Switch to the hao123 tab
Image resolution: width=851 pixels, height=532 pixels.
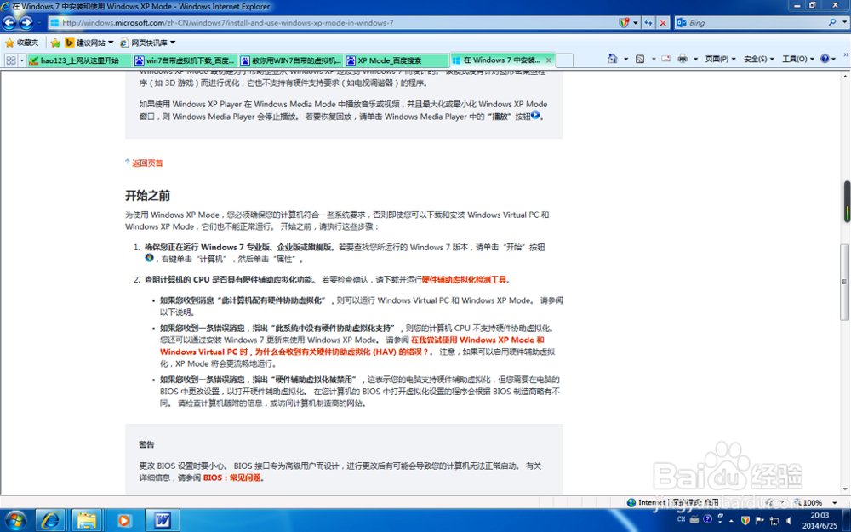pos(79,60)
